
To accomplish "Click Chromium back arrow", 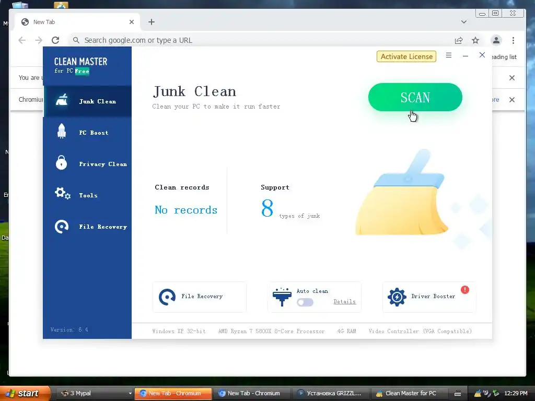I will click(22, 40).
